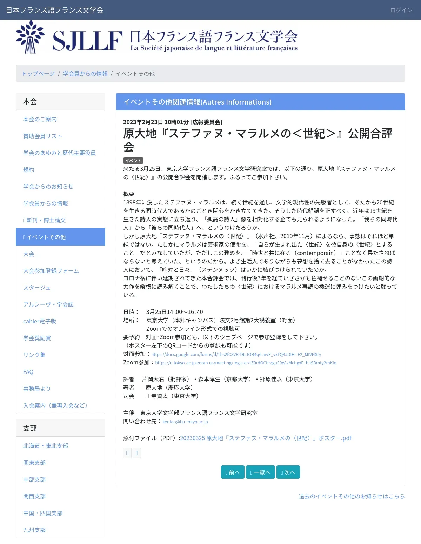Open FAQ sidebar item
The image size is (421, 544).
(60, 372)
